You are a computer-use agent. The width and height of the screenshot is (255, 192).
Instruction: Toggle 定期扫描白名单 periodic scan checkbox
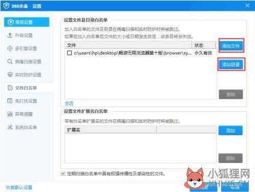[63, 174]
